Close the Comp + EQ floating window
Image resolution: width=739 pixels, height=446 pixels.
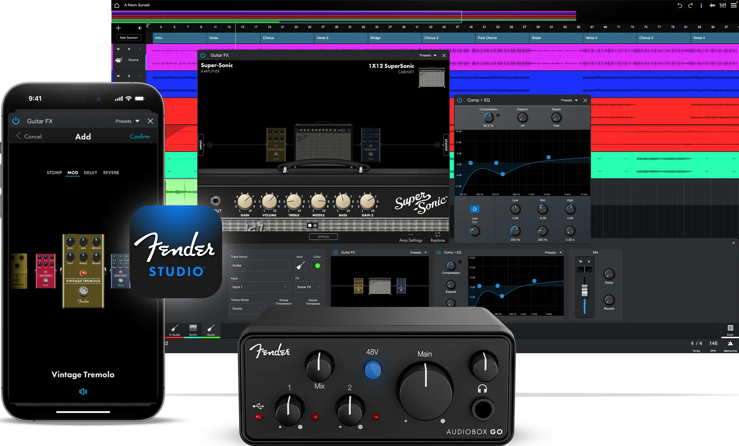585,100
